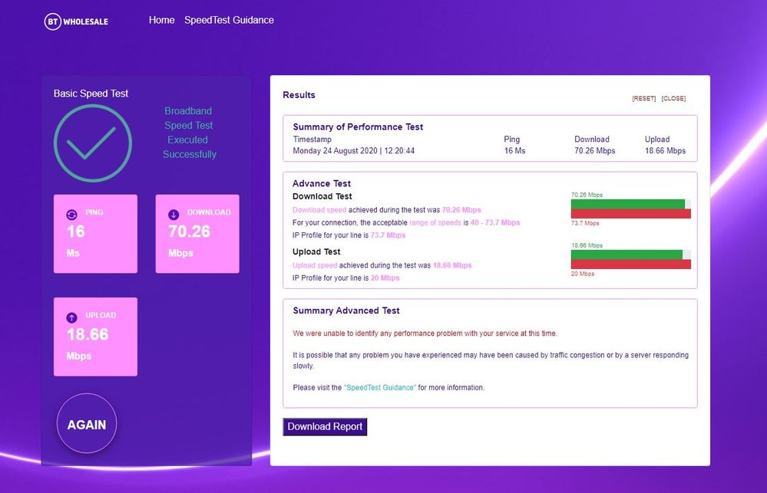Click the 16 Ms value in ping tile
Screen dimensions: 767x493
pos(75,232)
